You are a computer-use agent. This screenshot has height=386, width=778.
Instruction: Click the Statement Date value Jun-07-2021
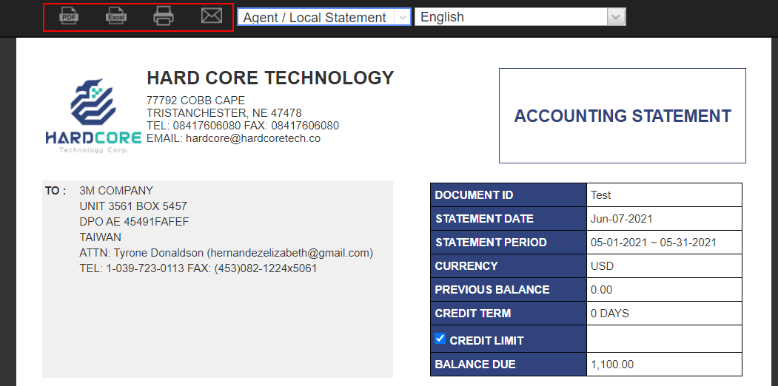pyautogui.click(x=622, y=219)
